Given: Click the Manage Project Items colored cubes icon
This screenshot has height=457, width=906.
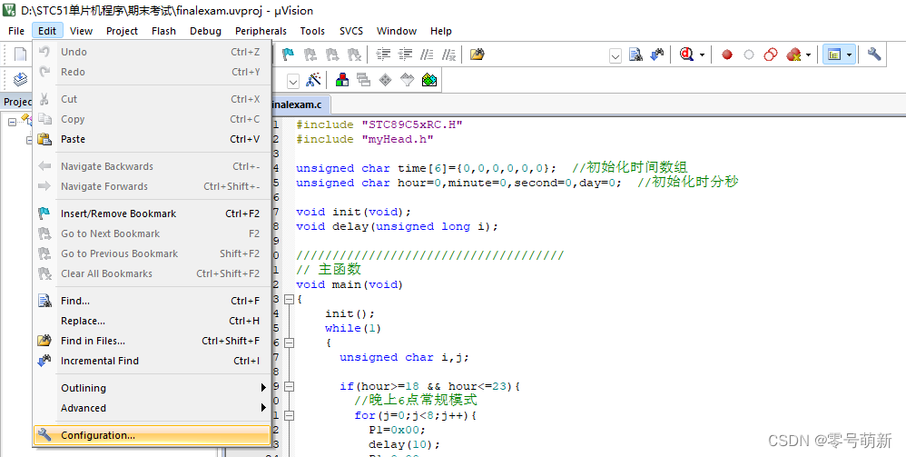Looking at the screenshot, I should tap(342, 81).
